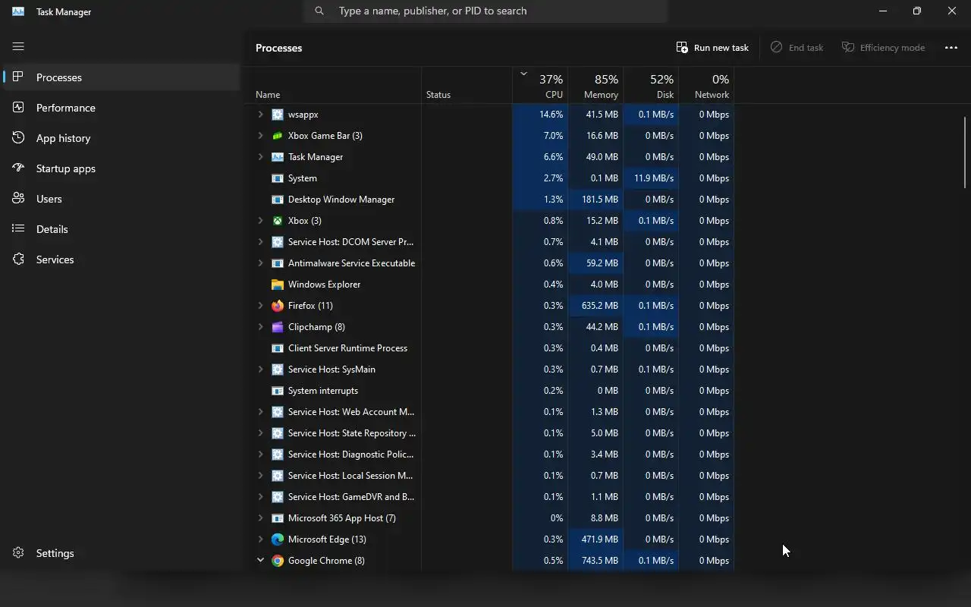This screenshot has width=971, height=607.
Task: Expand the Task Manager process row
Action: click(x=260, y=157)
